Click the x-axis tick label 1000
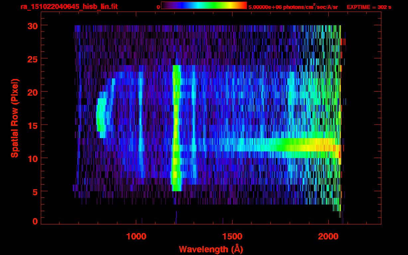Screen dimensions: 408x255 (137, 236)
